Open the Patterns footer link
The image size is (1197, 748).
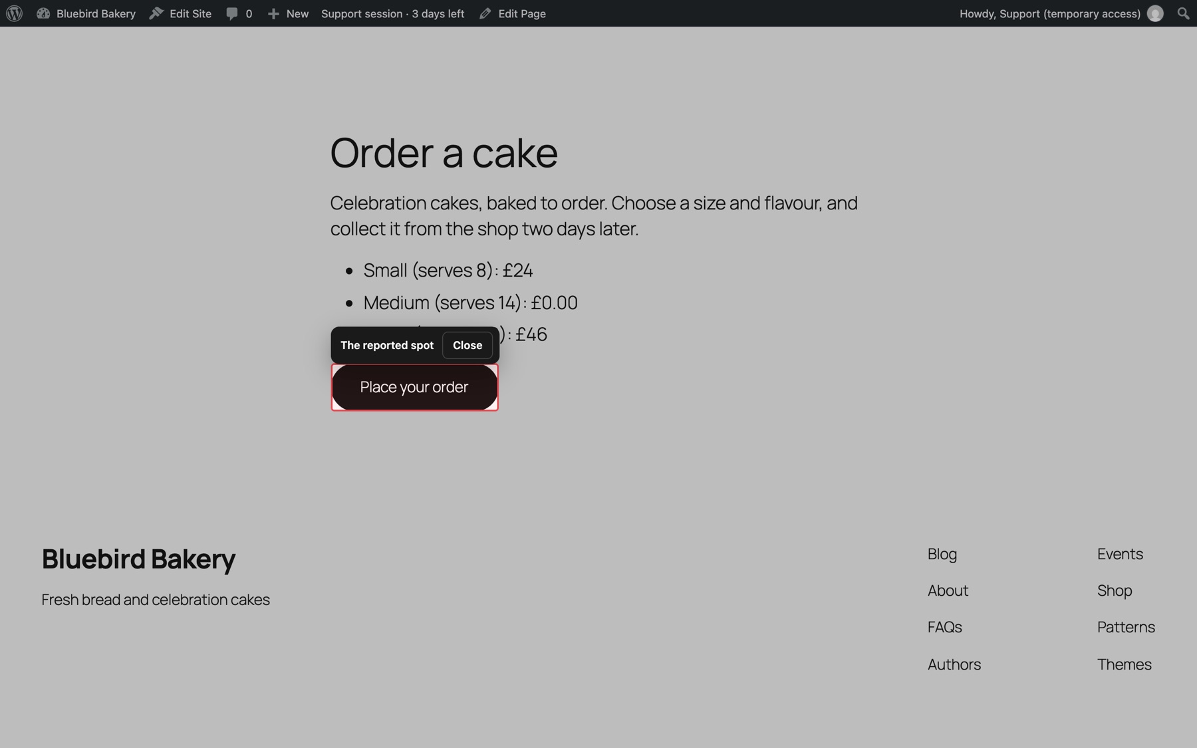(x=1126, y=627)
